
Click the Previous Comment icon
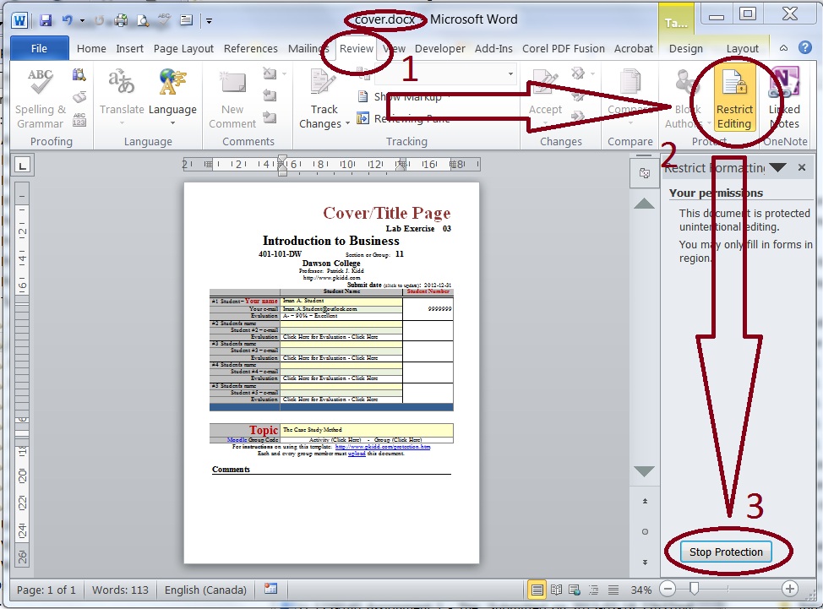pos(270,95)
